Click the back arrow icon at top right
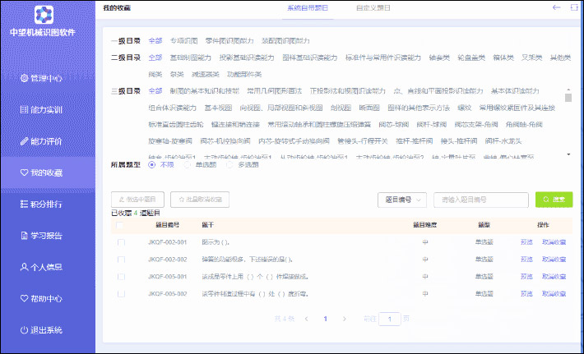Image resolution: width=584 pixels, height=354 pixels. [x=557, y=7]
